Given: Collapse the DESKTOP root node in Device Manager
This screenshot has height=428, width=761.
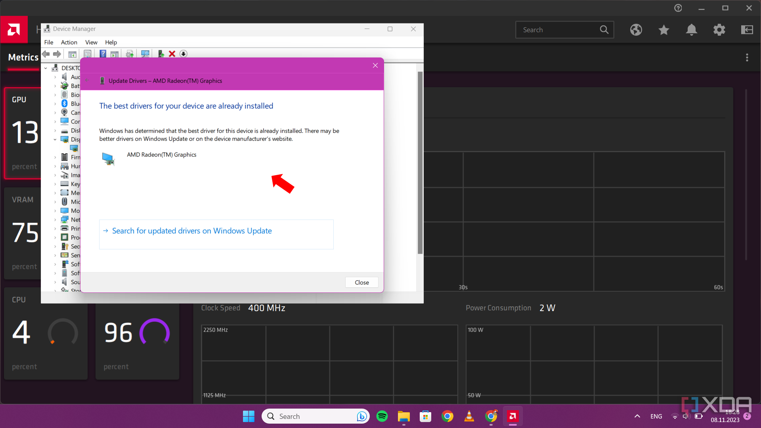Looking at the screenshot, I should pyautogui.click(x=46, y=68).
